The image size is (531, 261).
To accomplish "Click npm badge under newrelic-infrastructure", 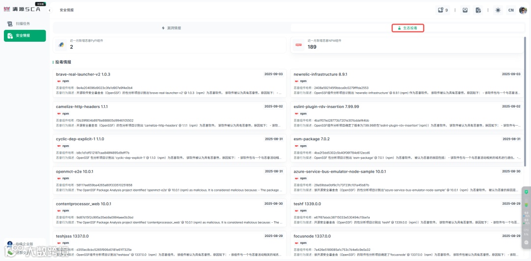I will (x=301, y=81).
